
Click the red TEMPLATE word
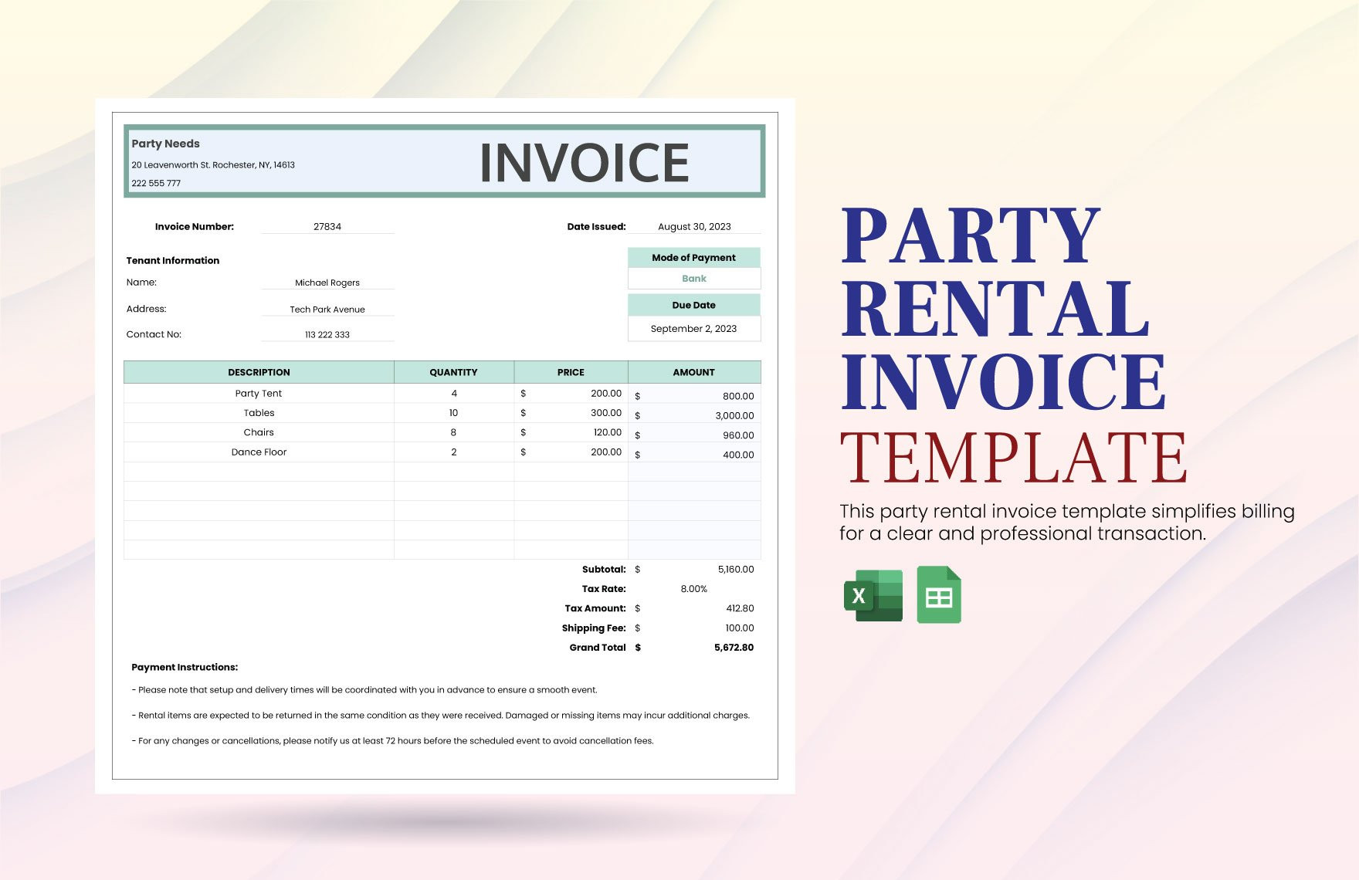[x=1013, y=457]
